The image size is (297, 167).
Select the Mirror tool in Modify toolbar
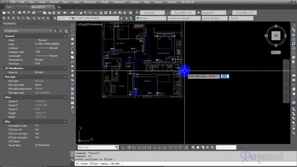point(294,34)
